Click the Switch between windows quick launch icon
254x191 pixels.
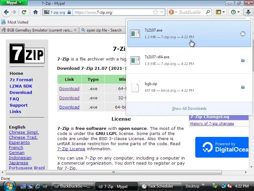tap(30, 186)
